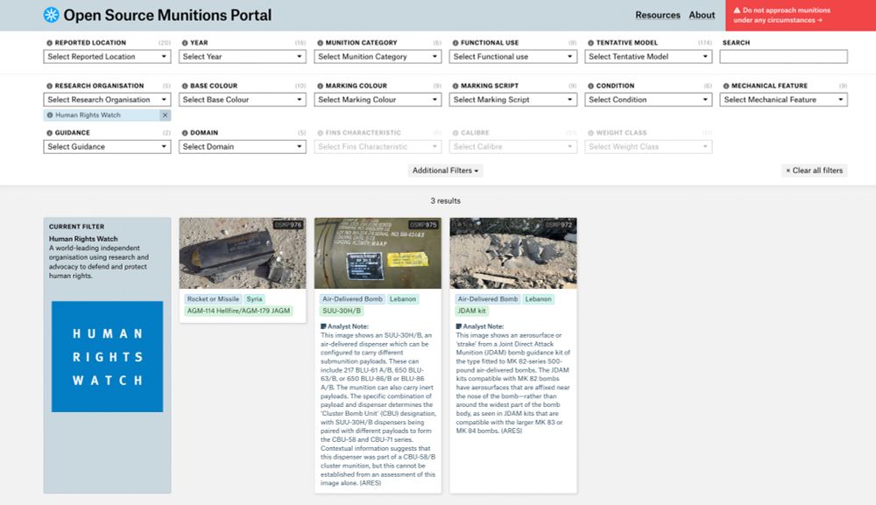This screenshot has height=505, width=876.
Task: Click the info icon beside Guidance
Action: [x=49, y=133]
